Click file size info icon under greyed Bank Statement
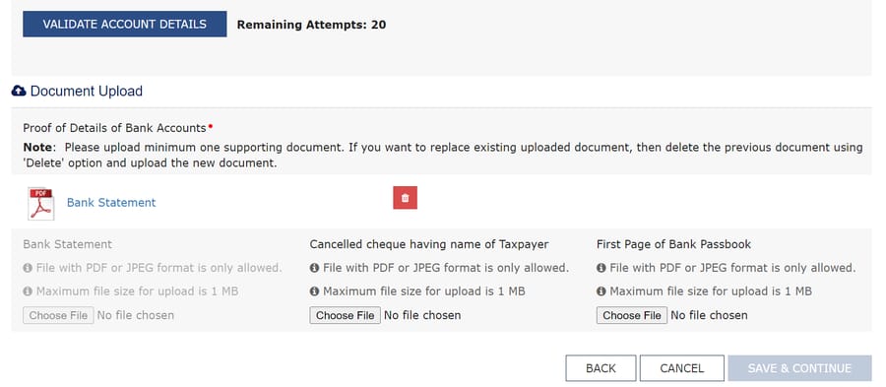This screenshot has width=886, height=387. [x=28, y=291]
